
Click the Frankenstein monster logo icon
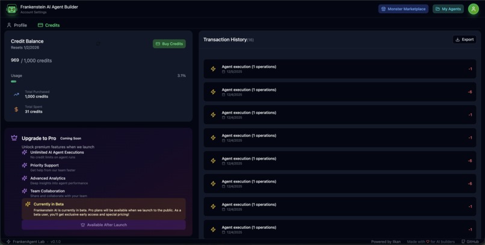12,9
